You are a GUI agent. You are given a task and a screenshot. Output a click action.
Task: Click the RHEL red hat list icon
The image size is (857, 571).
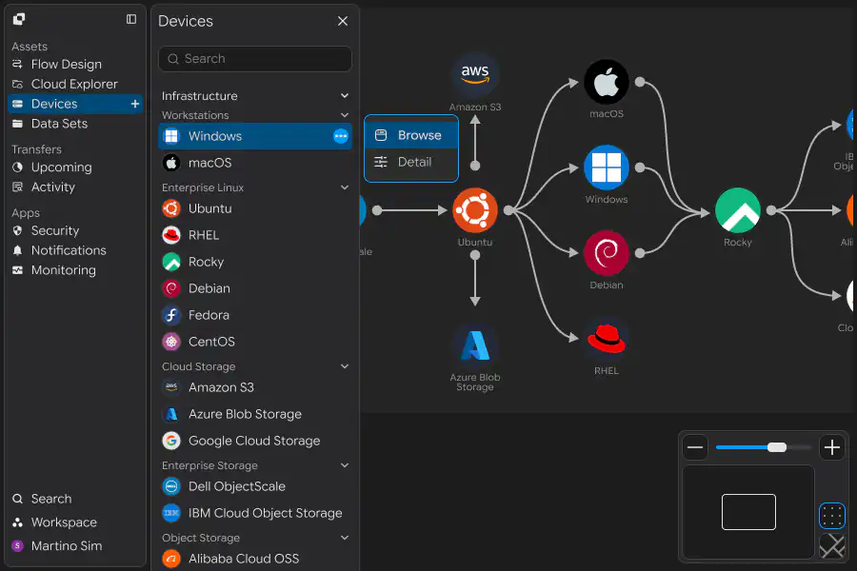point(171,235)
